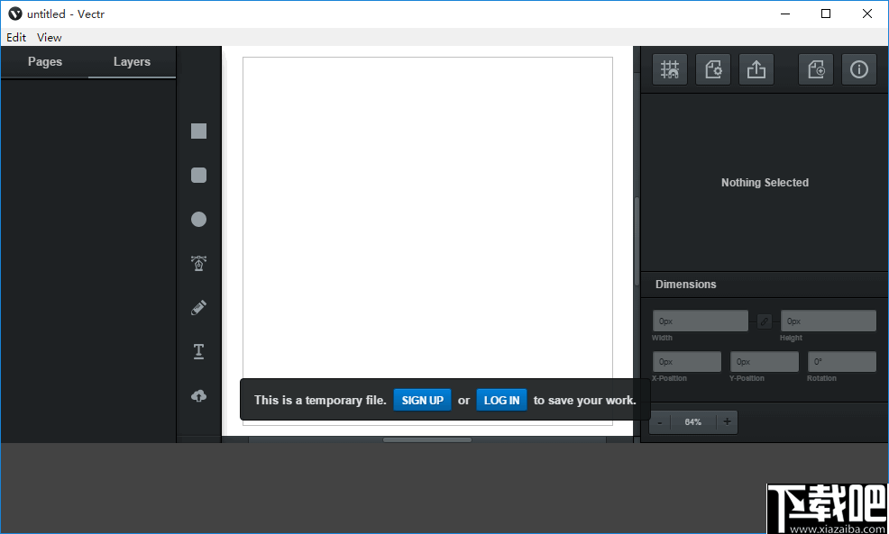889x534 pixels.
Task: Toggle snapping grid icon in top panel
Action: (670, 69)
